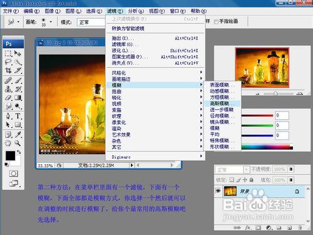
Task: Open the opacity slider arrow
Action: 291,169
